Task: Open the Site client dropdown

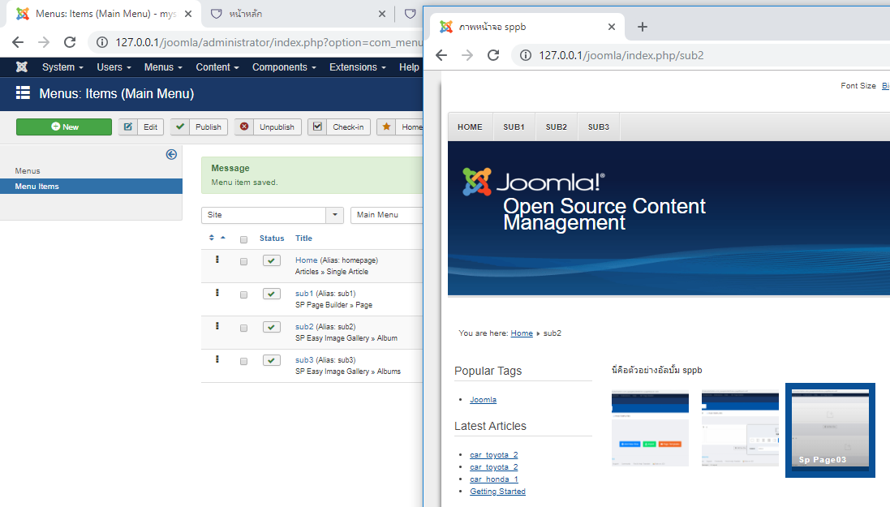Action: [272, 215]
